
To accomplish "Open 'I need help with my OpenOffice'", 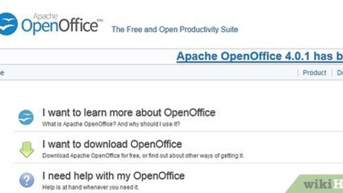I will click(x=113, y=176).
